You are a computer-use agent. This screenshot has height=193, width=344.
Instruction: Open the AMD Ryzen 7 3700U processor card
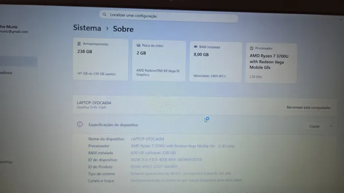(271, 63)
